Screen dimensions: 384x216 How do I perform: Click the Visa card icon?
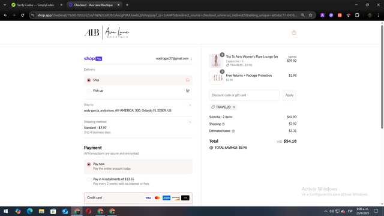point(148,198)
